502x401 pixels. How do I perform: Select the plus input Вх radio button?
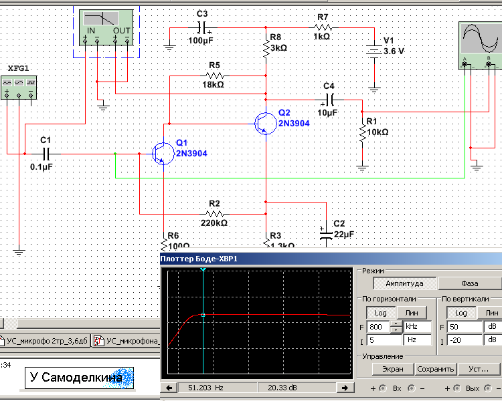382,388
